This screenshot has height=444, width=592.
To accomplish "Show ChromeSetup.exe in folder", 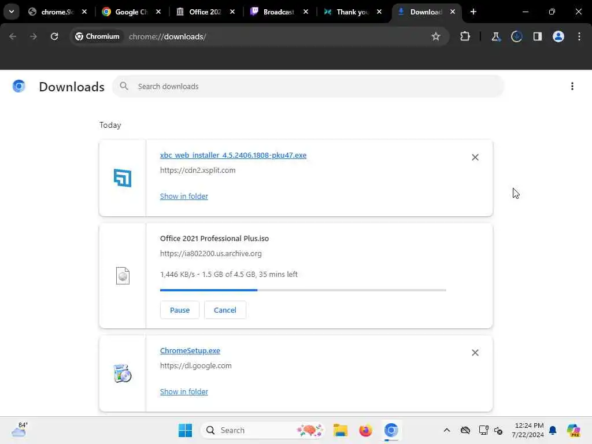I will (x=184, y=392).
